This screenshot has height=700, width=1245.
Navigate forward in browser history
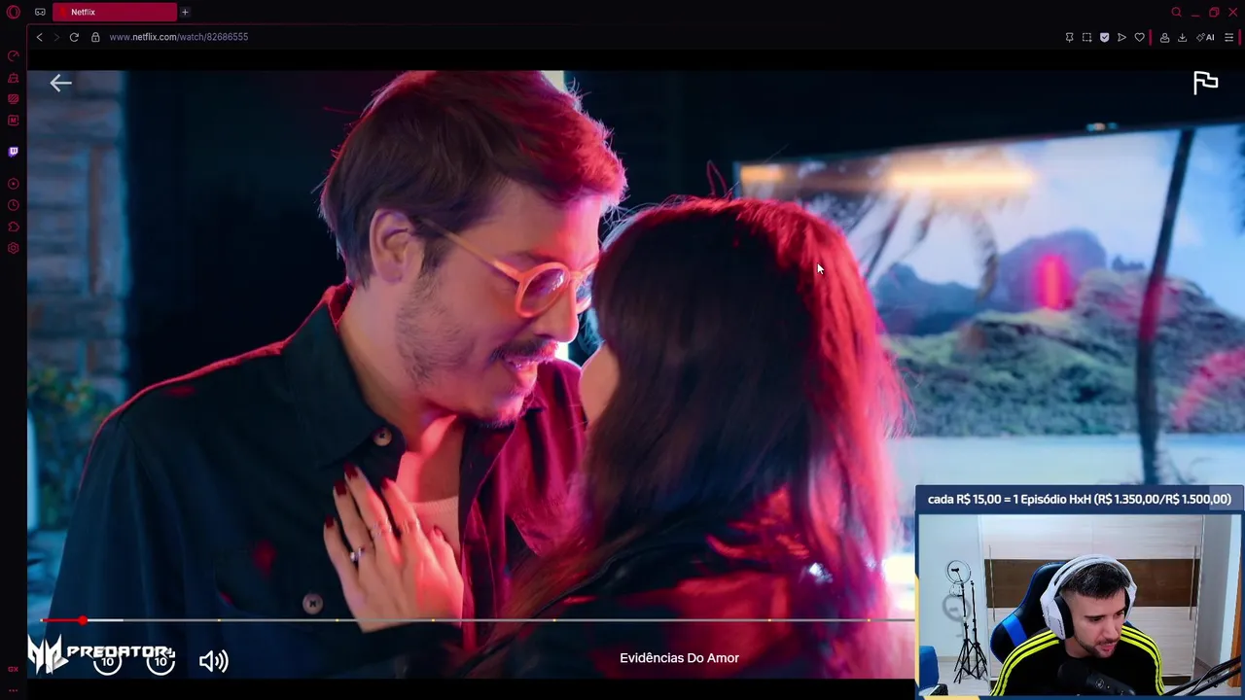tap(56, 37)
